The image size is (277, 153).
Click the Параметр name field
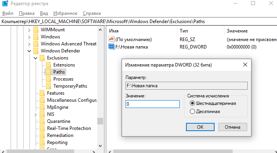click(186, 86)
